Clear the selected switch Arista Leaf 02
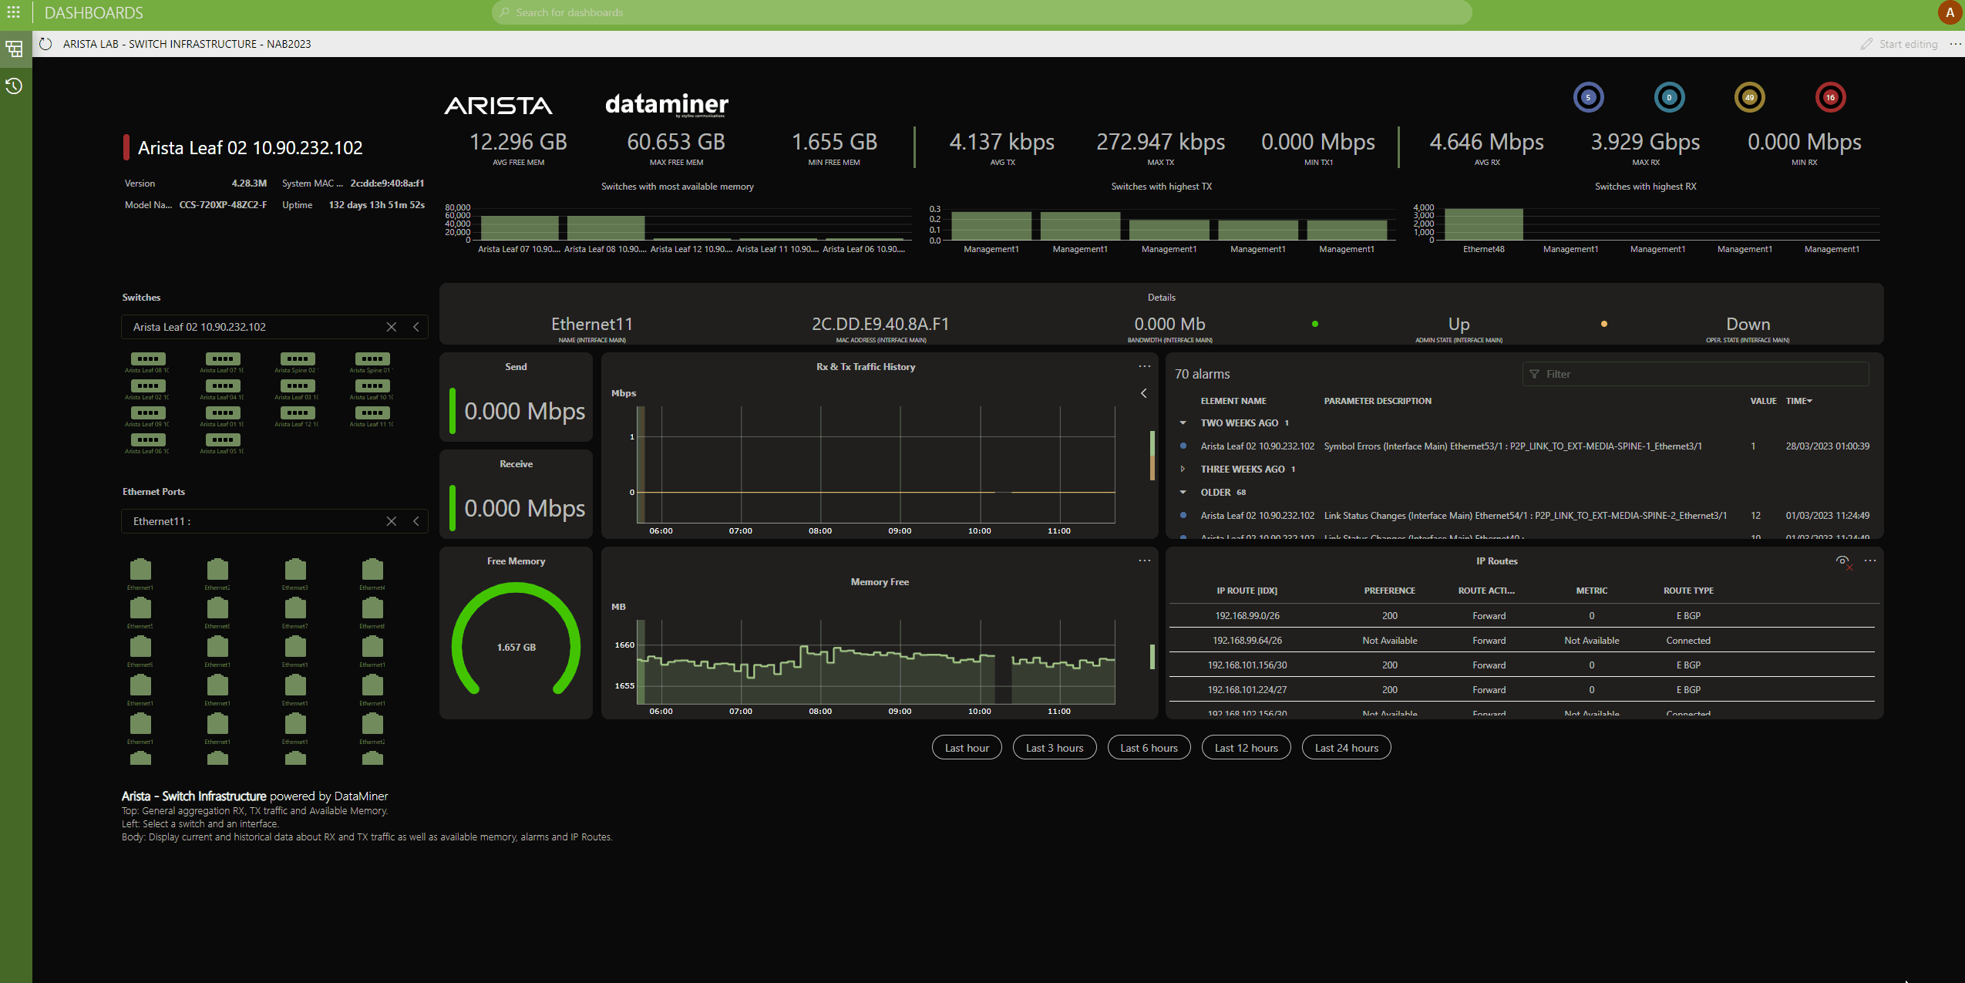Screen dimensions: 1965x983 [392, 327]
